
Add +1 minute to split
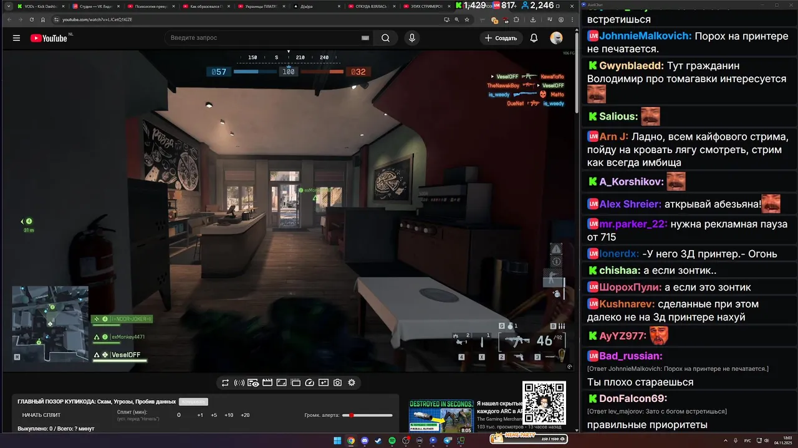point(200,415)
